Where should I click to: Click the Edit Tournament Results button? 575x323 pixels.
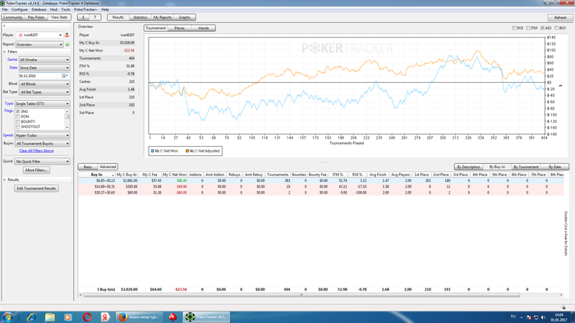pyautogui.click(x=36, y=189)
